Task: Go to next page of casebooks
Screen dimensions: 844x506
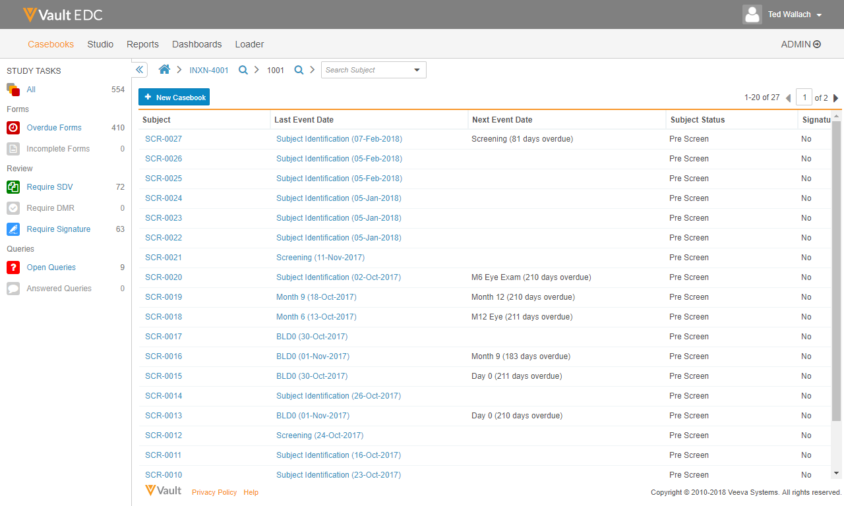Action: 836,98
